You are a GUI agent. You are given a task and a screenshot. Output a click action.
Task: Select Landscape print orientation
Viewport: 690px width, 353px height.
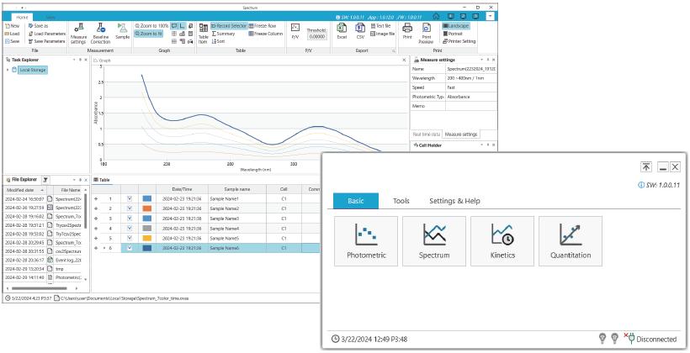(456, 26)
